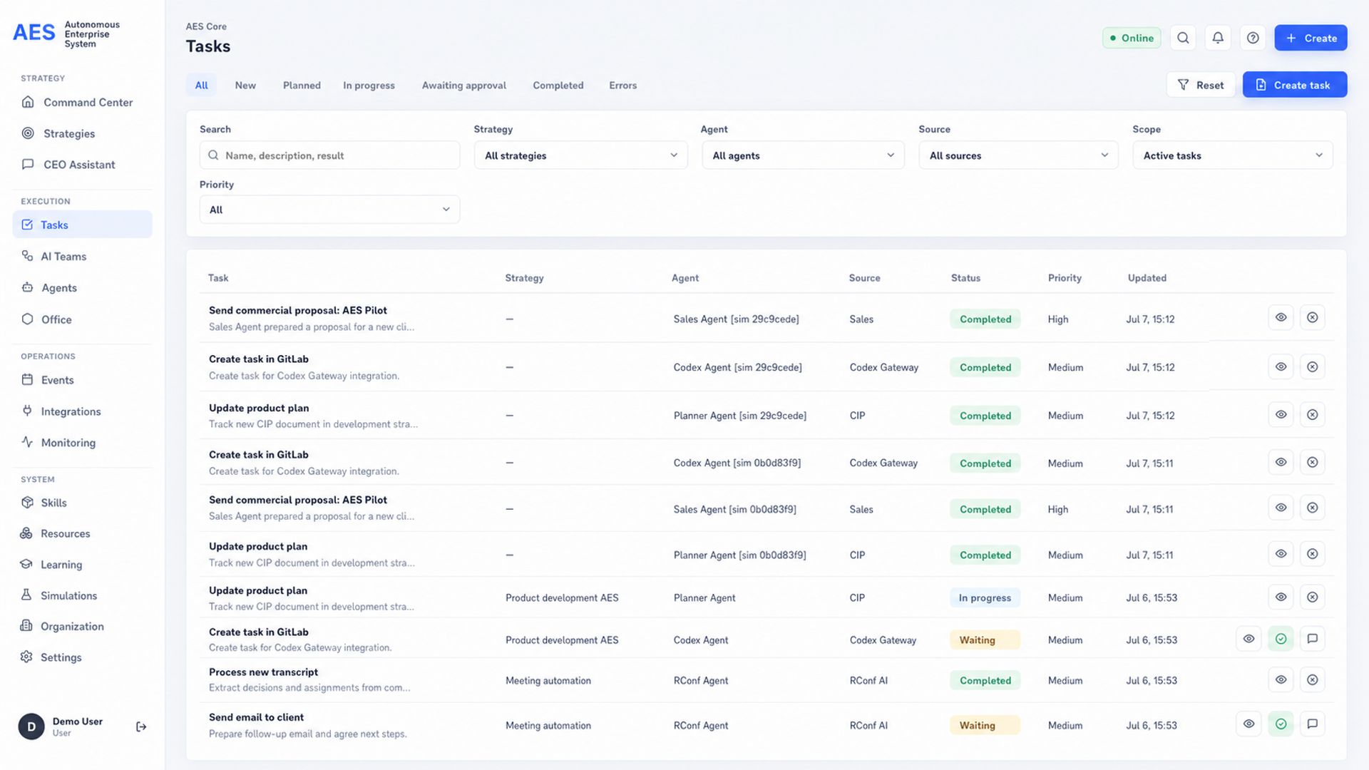1369x770 pixels.
Task: Click the Send email to client title
Action: pos(256,717)
